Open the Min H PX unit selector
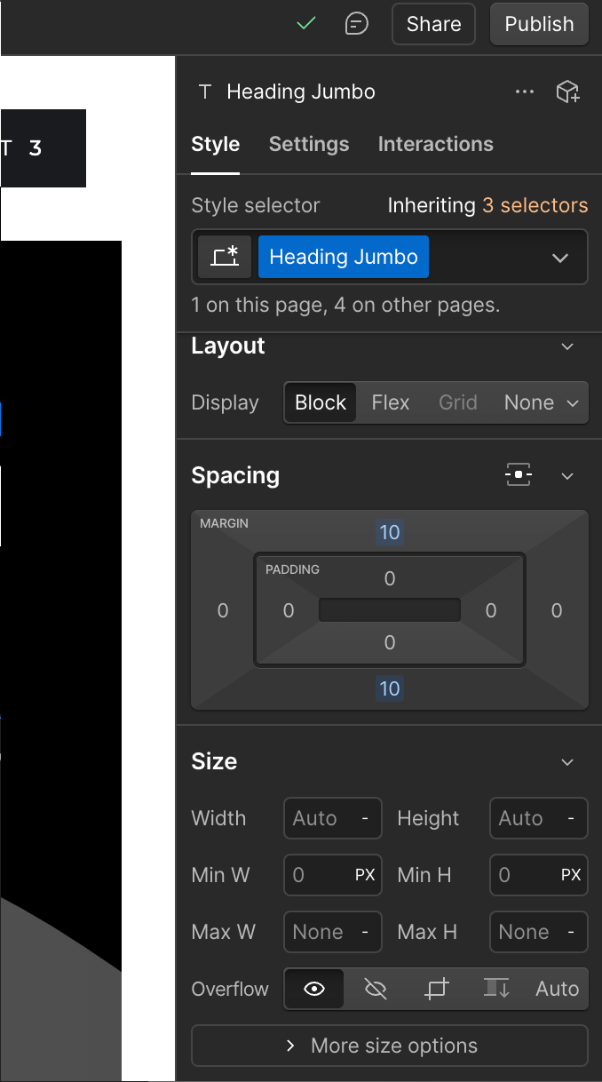The height and width of the screenshot is (1082, 602). click(571, 875)
